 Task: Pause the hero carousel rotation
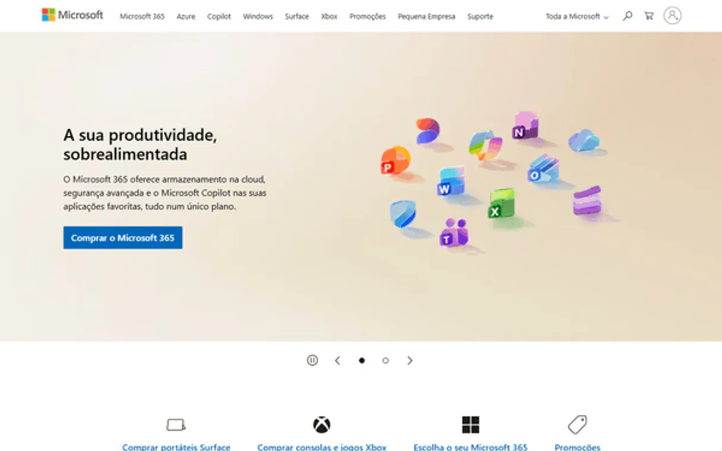pyautogui.click(x=312, y=360)
